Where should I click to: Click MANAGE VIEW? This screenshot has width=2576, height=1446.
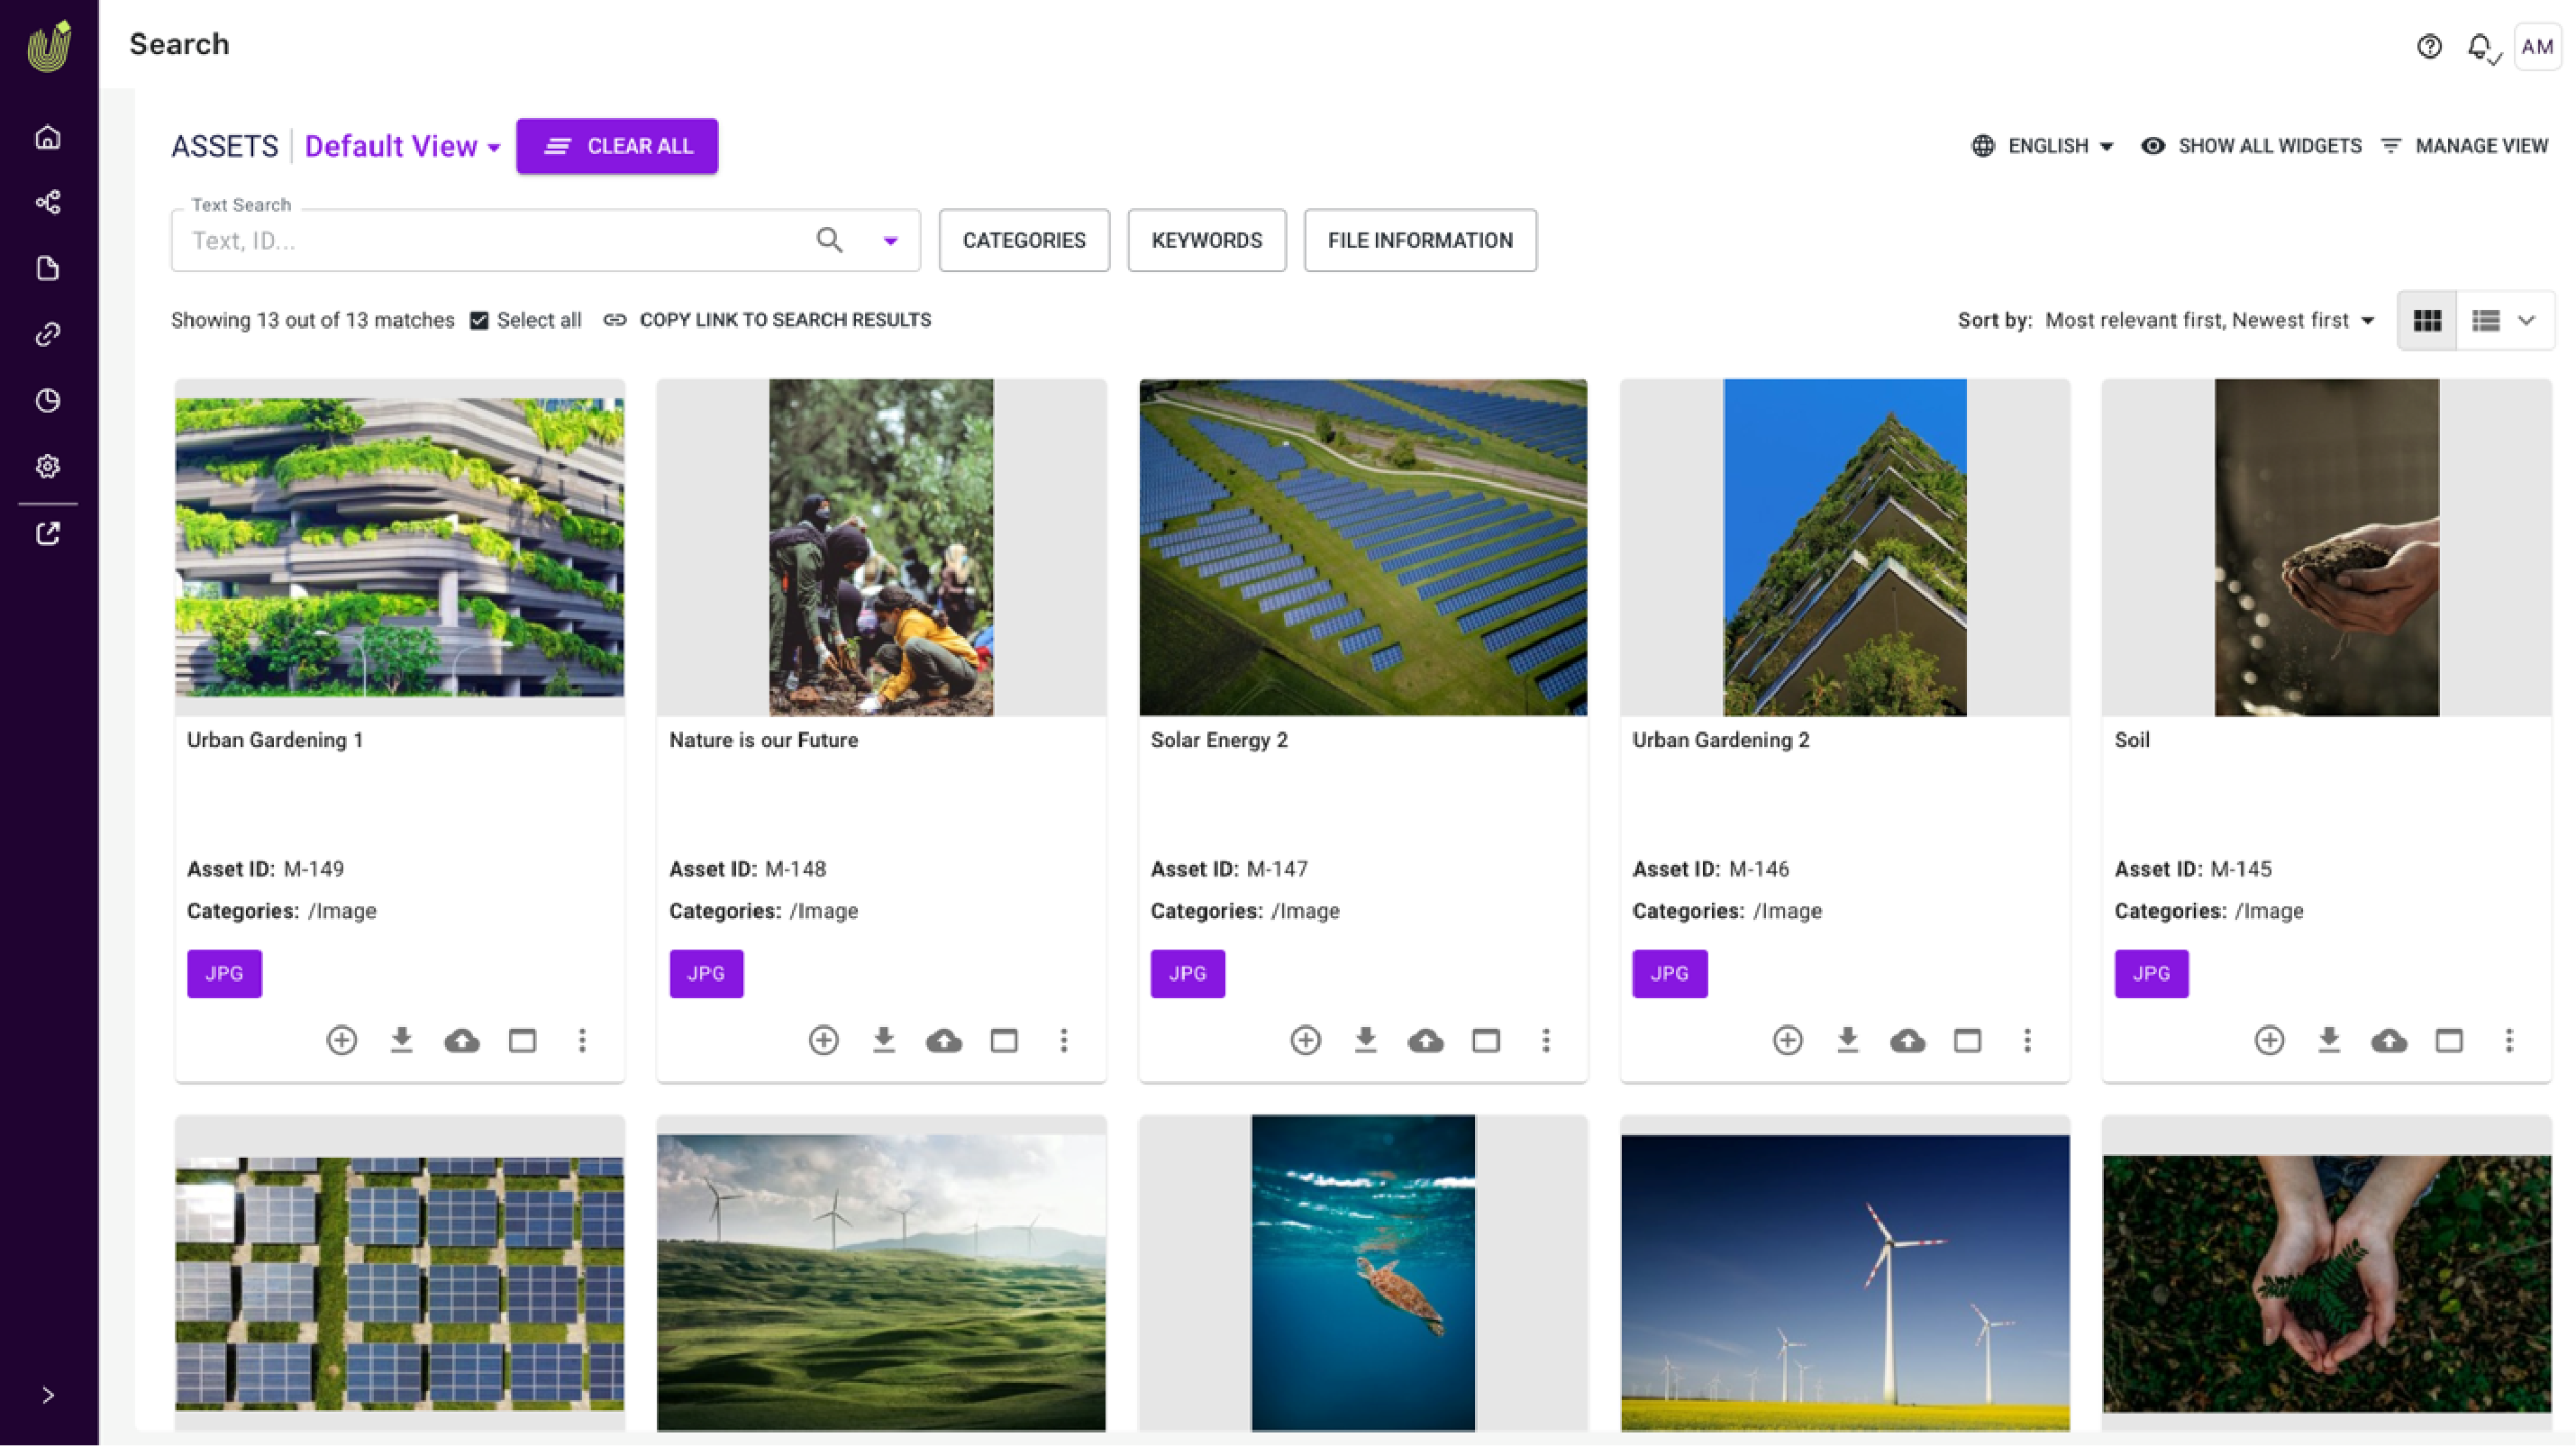point(2465,146)
